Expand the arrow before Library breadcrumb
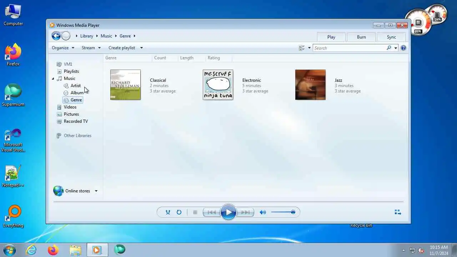This screenshot has width=457, height=257. pos(76,36)
